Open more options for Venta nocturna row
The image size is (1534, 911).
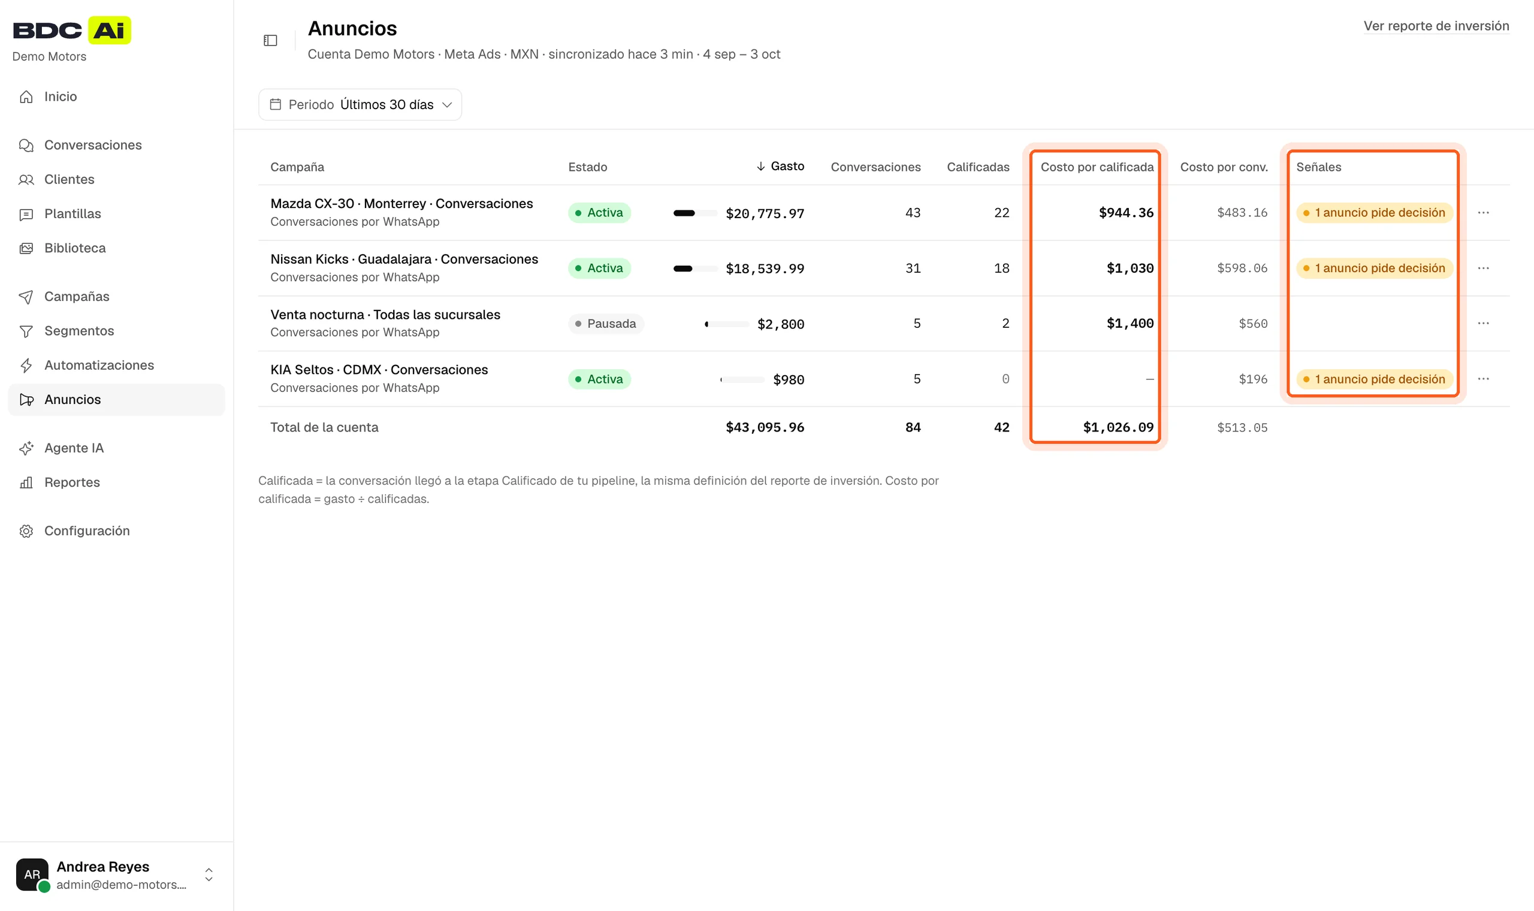pyautogui.click(x=1483, y=324)
